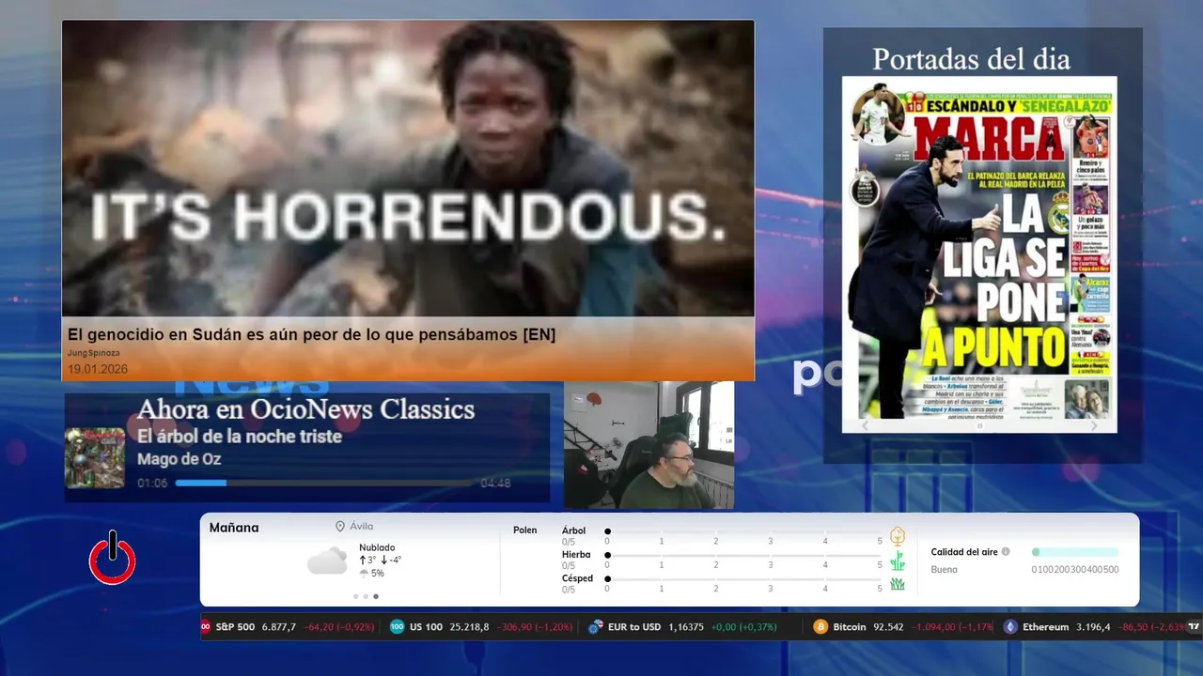Click the 'Buena' air quality value
The width and height of the screenshot is (1203, 676).
coord(945,569)
